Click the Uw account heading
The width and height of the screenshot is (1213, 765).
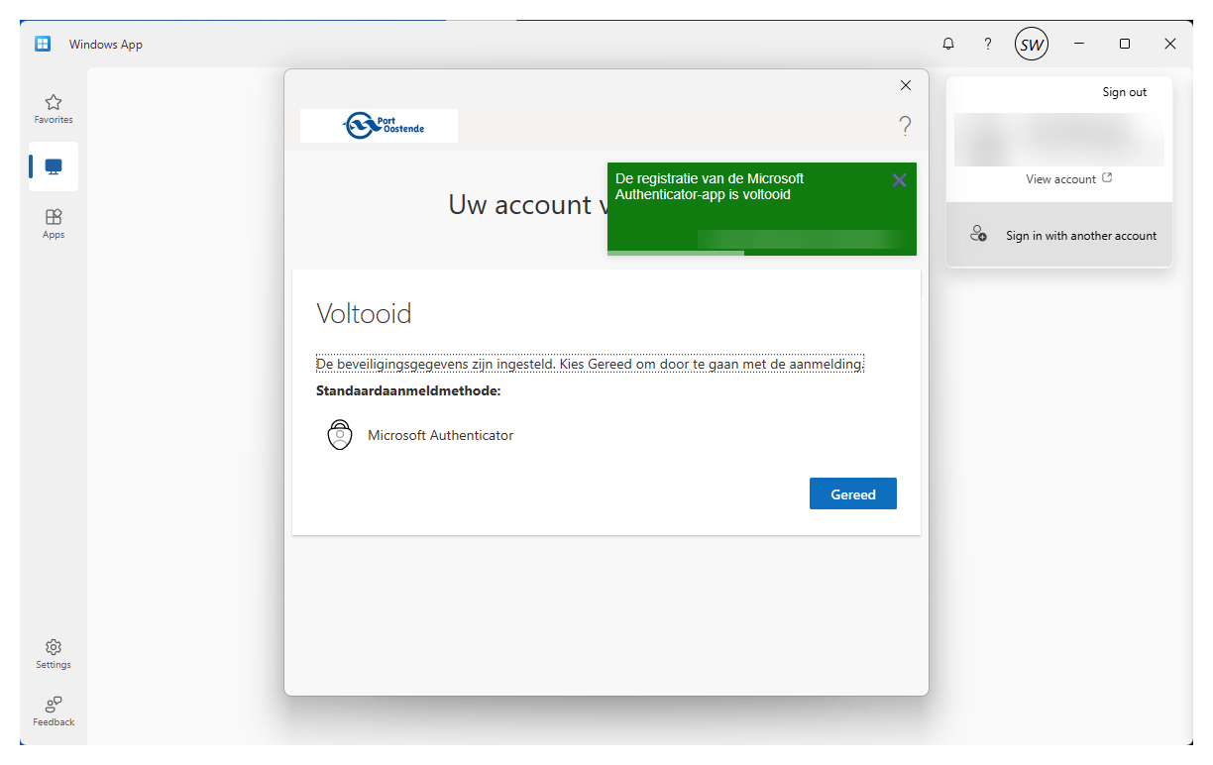pyautogui.click(x=527, y=205)
